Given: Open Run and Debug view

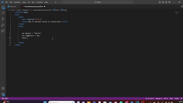Looking at the screenshot, I should coord(3,25).
